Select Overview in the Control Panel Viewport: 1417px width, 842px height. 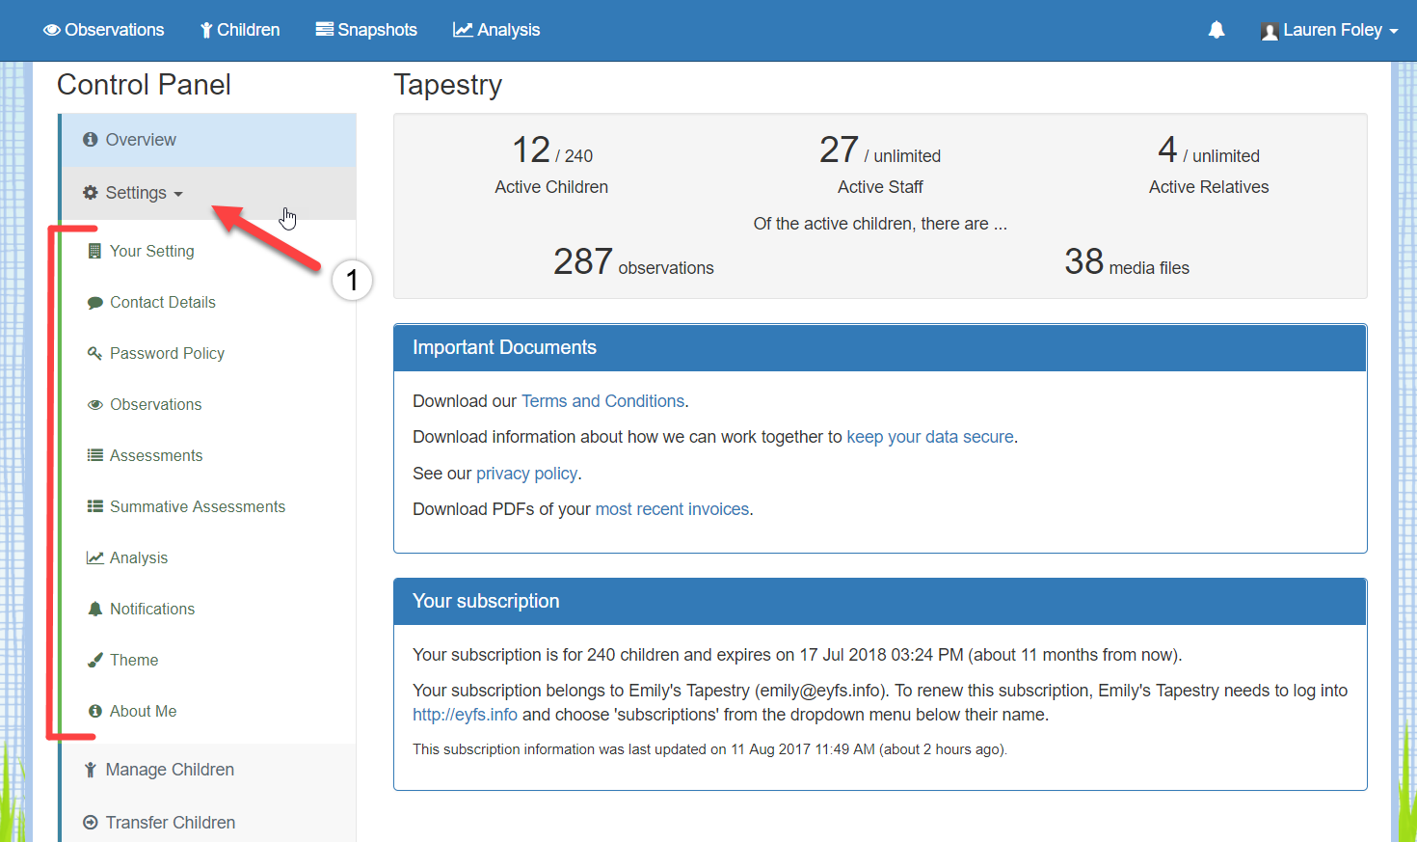pos(208,140)
